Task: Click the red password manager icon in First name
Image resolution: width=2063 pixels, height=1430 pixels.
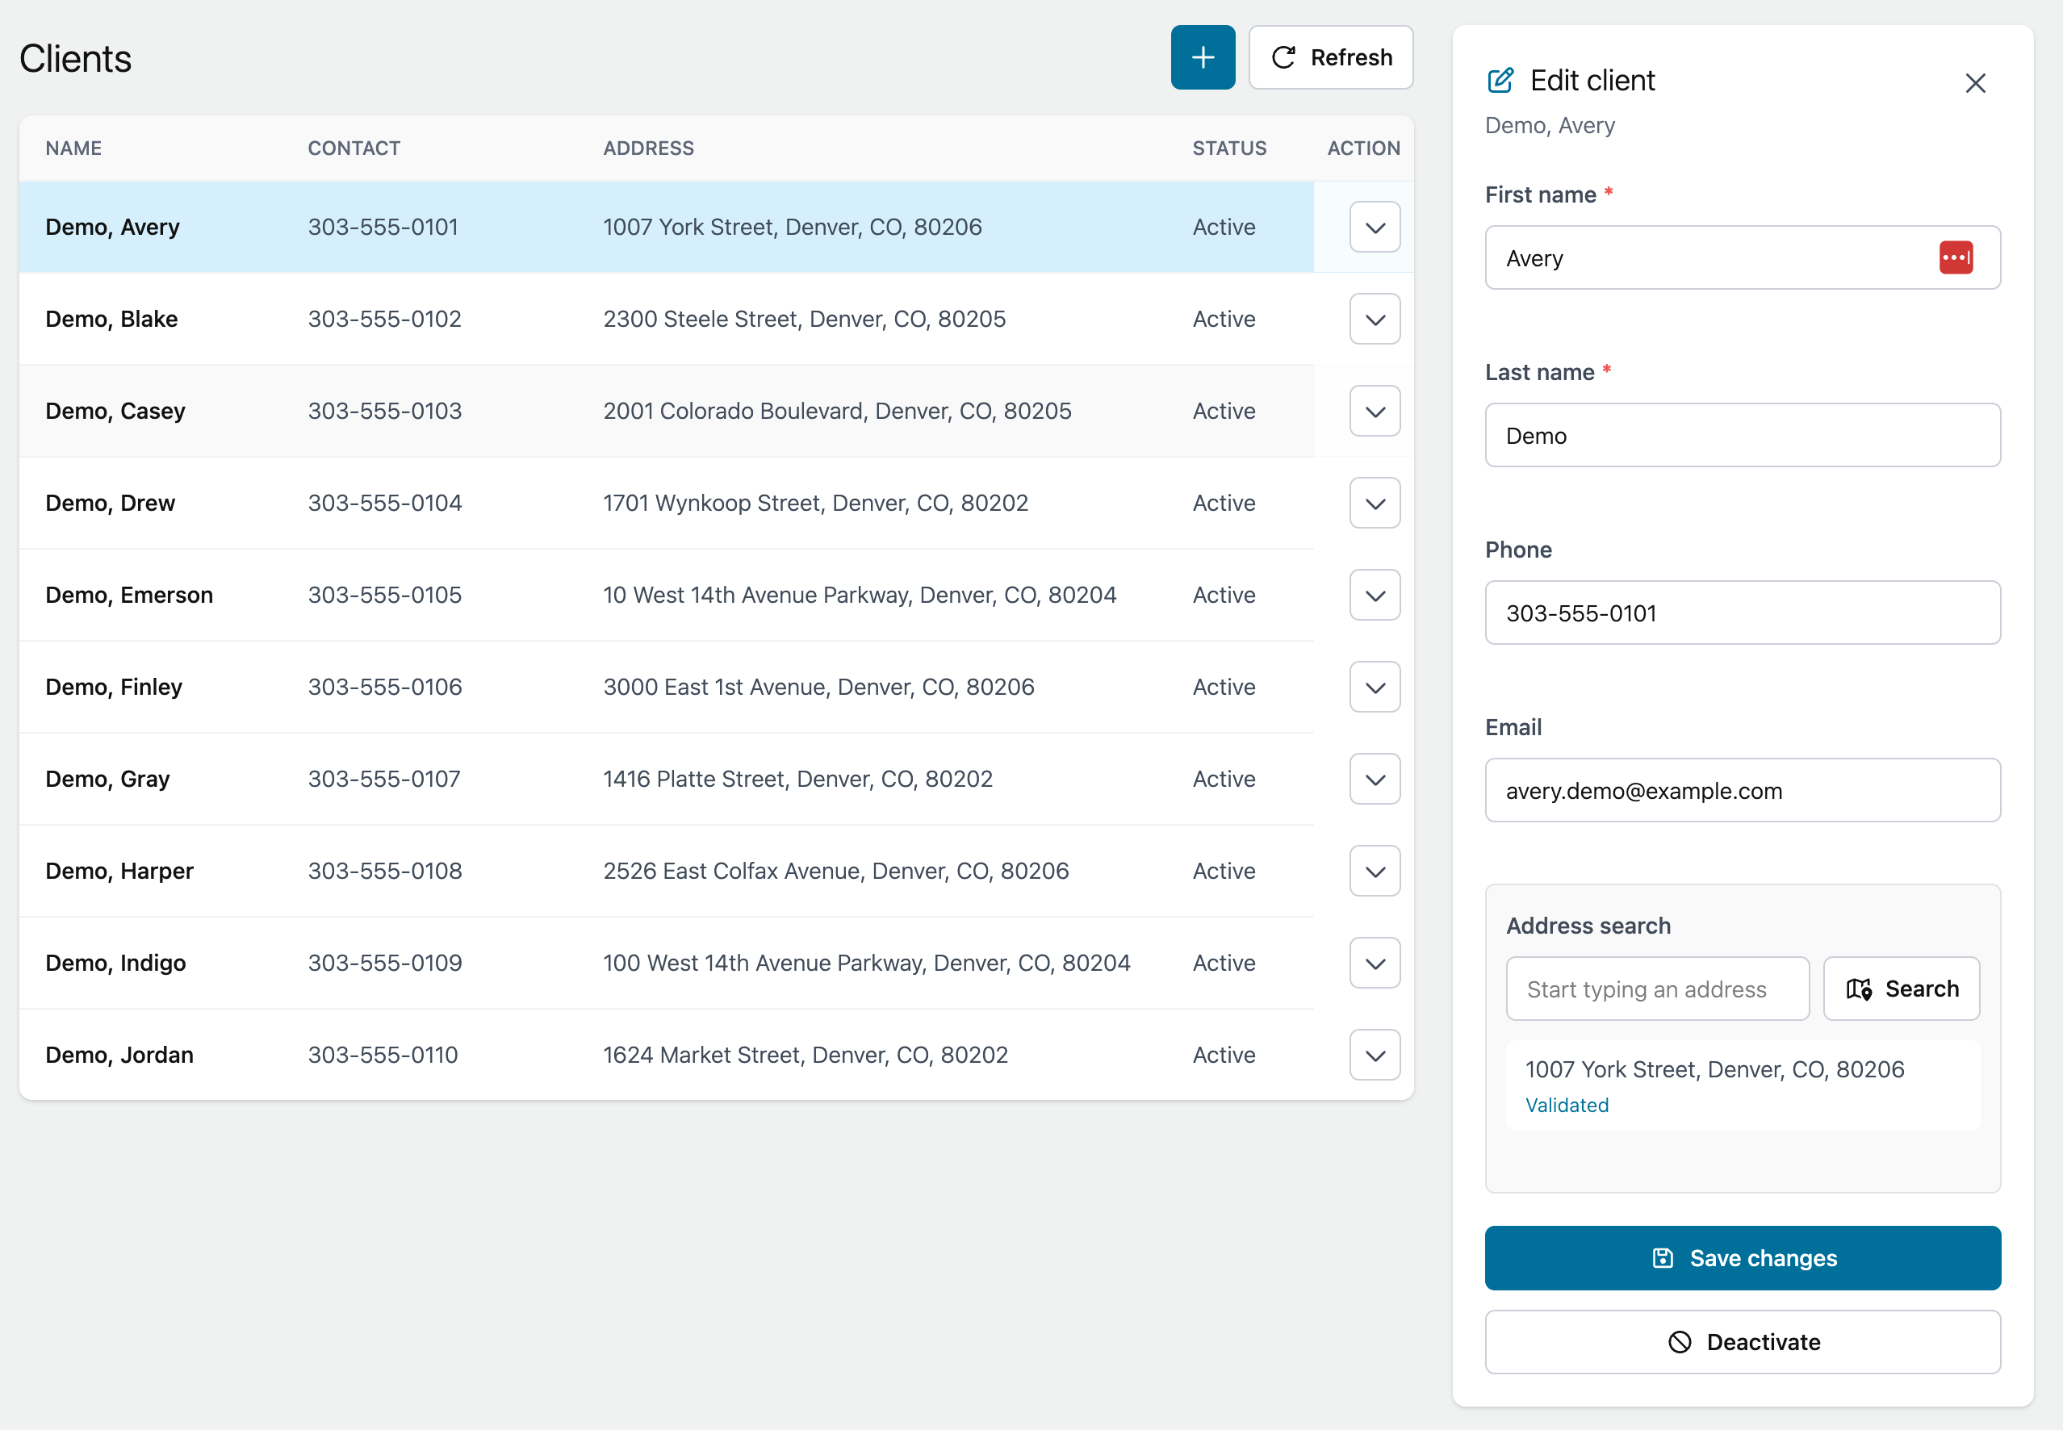Action: (1956, 258)
